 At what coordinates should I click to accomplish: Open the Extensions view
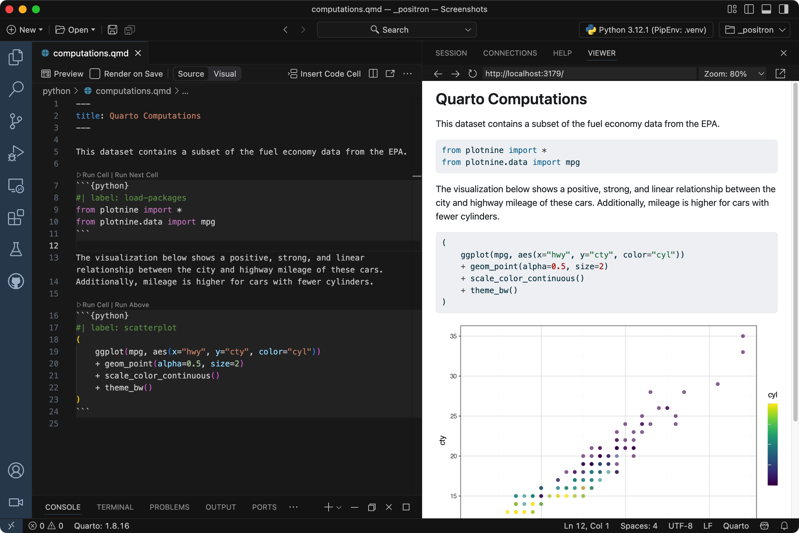click(x=16, y=218)
